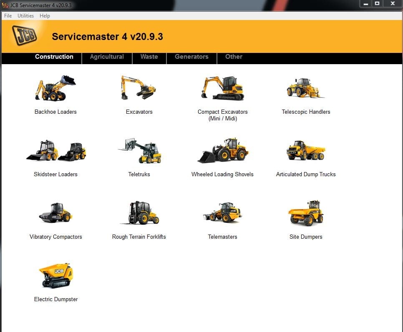Select the Other tab
Image resolution: width=403 pixels, height=332 pixels.
(234, 57)
